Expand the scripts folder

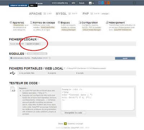click(80, 73)
